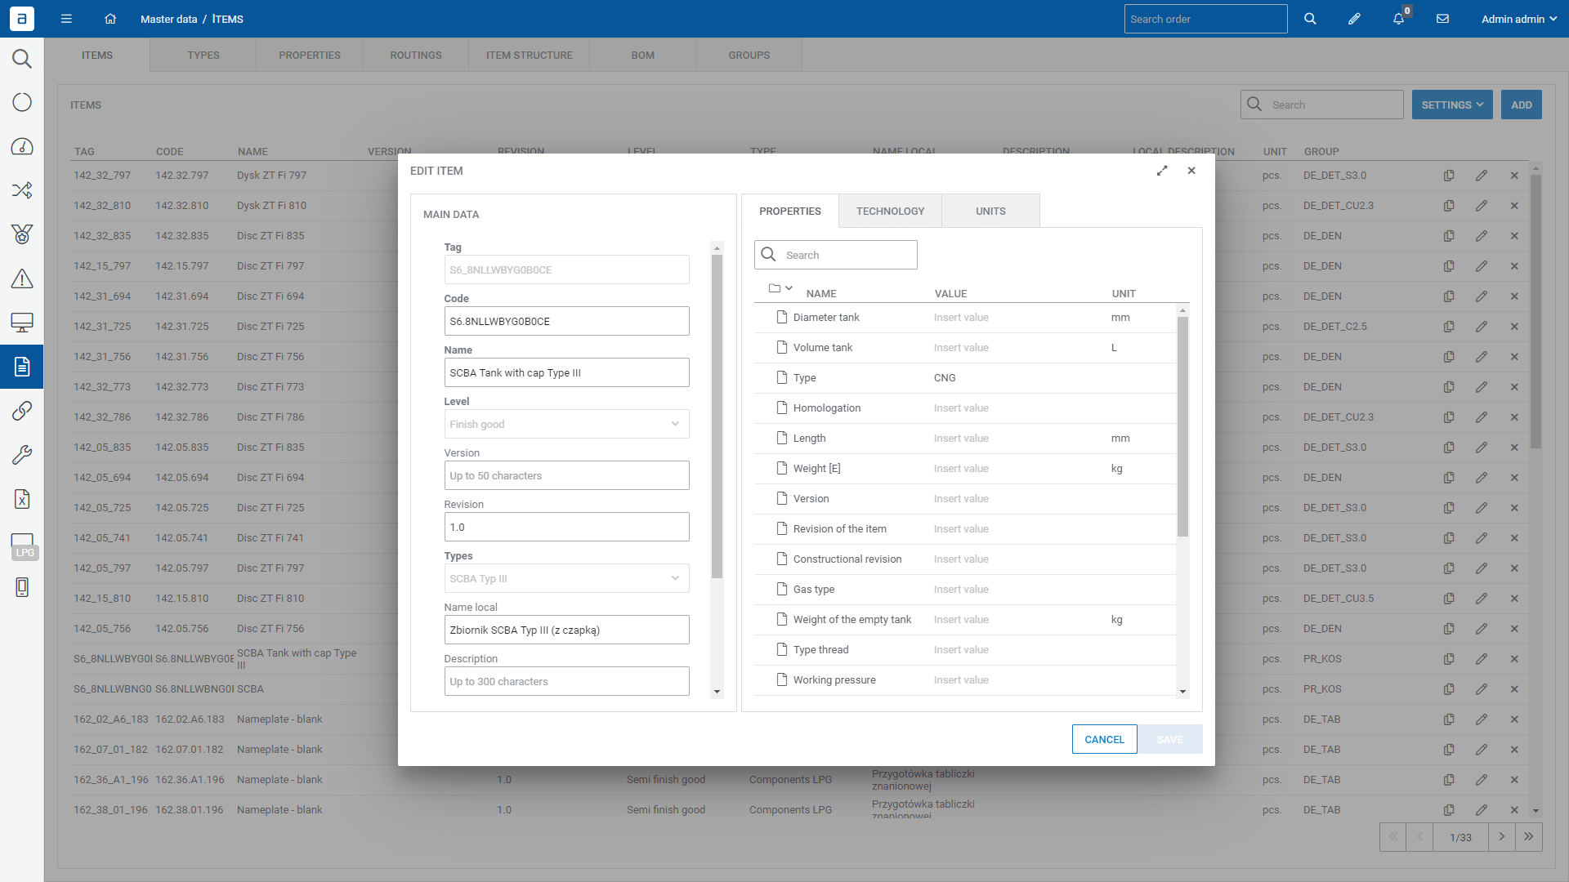Click the CANCEL button in Edit Item dialog

(1105, 740)
